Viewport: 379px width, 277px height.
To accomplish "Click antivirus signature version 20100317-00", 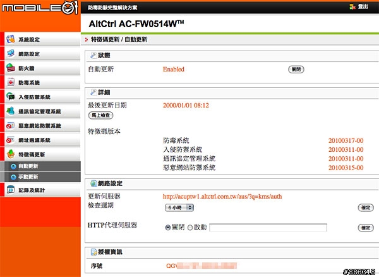I will coord(346,140).
